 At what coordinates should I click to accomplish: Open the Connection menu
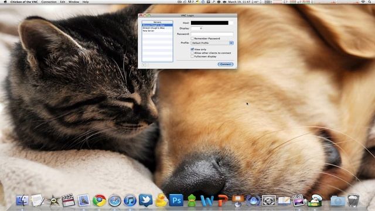[49, 2]
